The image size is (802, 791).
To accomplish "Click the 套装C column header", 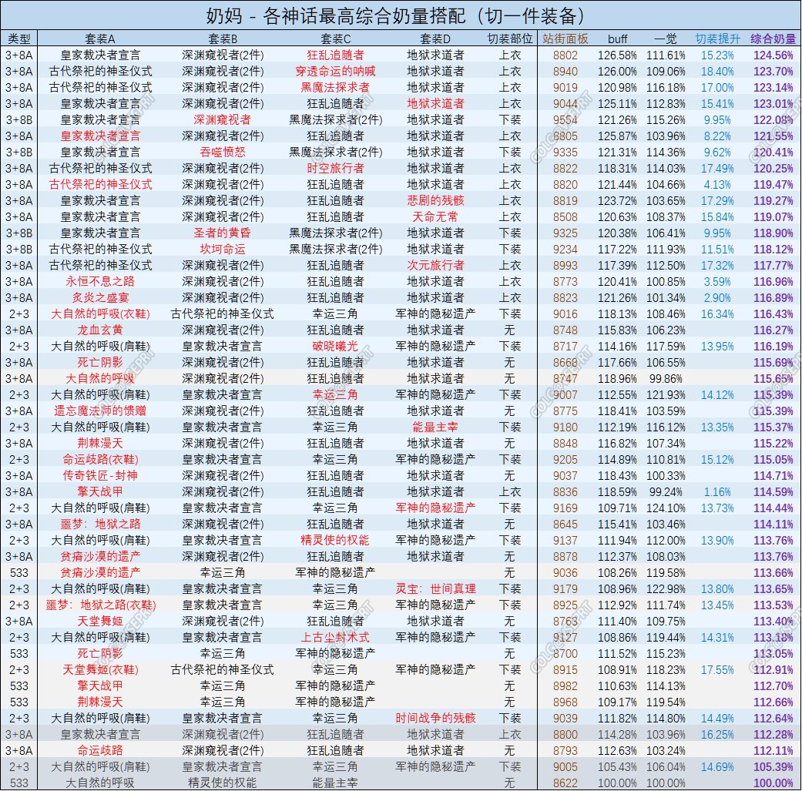I will (335, 39).
